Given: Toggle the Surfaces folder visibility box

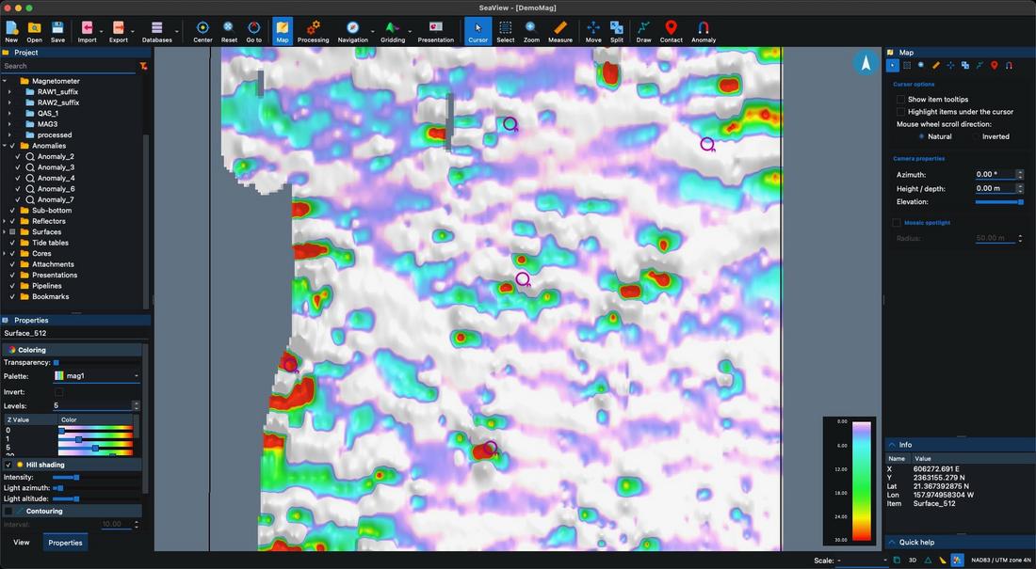Looking at the screenshot, I should pos(12,231).
